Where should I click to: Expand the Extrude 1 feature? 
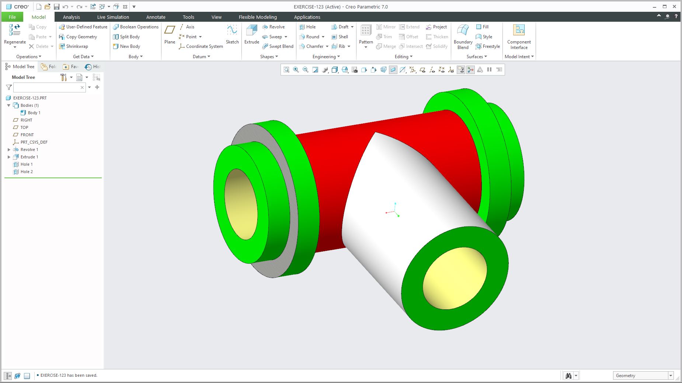(9, 157)
